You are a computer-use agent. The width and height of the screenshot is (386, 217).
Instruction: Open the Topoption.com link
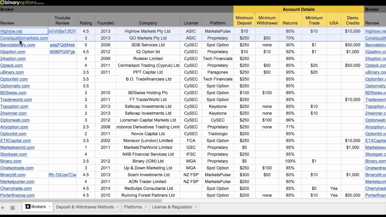point(14,106)
